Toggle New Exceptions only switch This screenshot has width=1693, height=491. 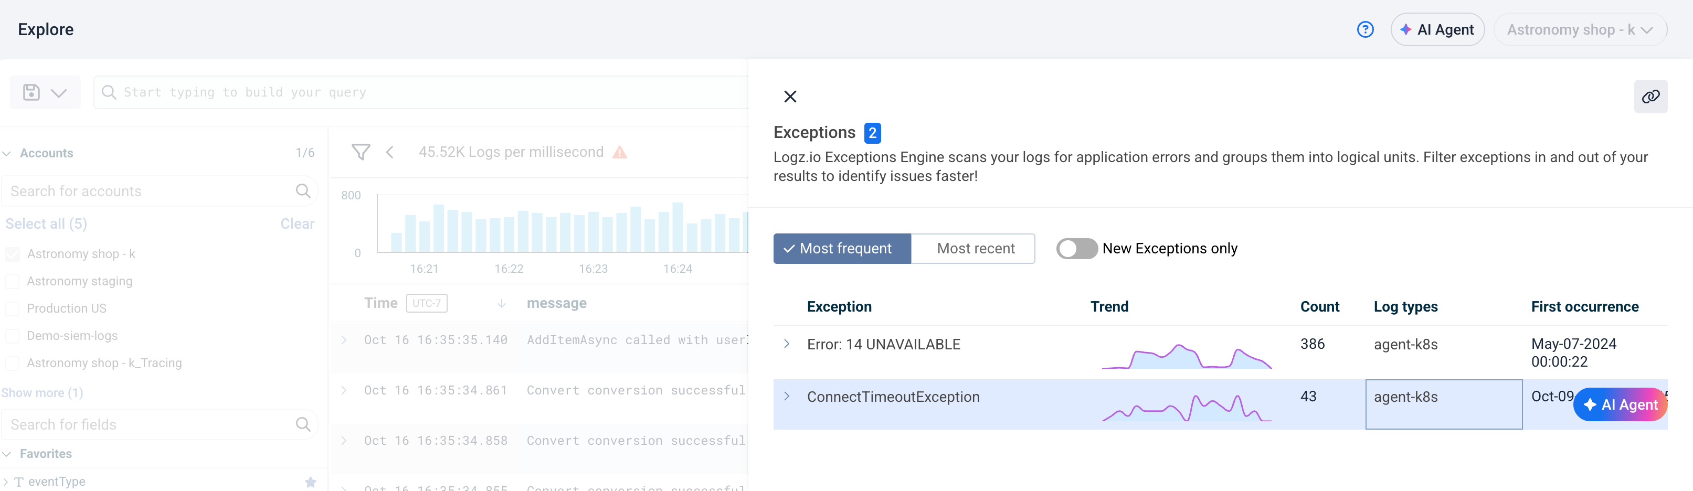pyautogui.click(x=1076, y=249)
